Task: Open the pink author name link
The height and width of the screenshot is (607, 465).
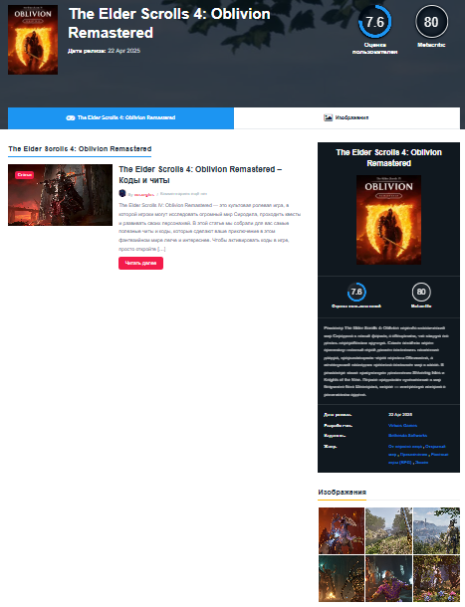Action: click(144, 194)
